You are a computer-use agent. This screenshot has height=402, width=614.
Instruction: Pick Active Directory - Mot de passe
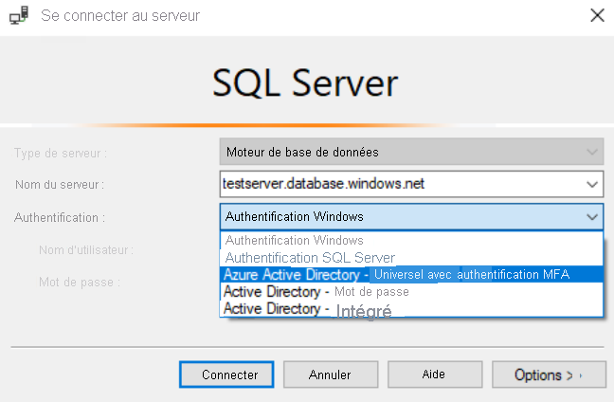316,291
